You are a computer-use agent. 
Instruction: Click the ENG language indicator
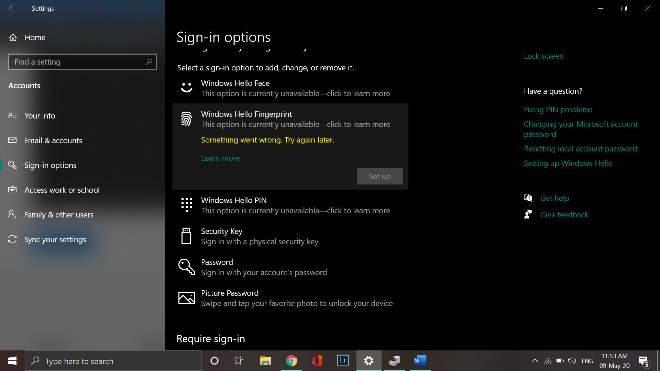tap(587, 361)
